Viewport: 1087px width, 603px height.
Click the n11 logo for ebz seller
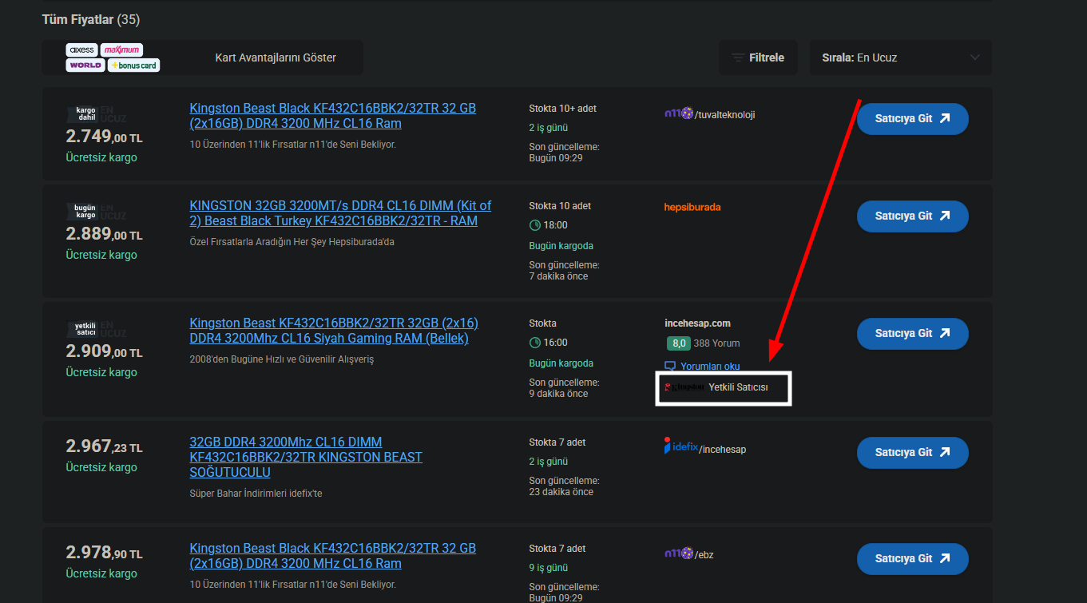tap(678, 553)
